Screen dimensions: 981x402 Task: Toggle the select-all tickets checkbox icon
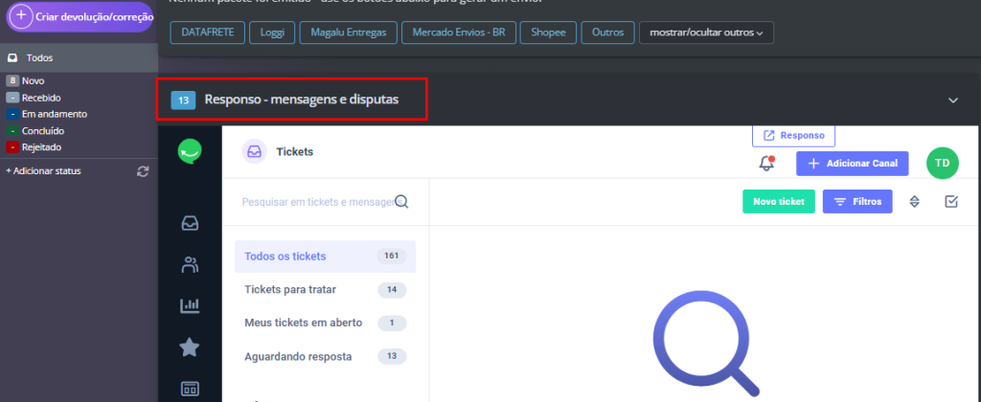(x=950, y=202)
